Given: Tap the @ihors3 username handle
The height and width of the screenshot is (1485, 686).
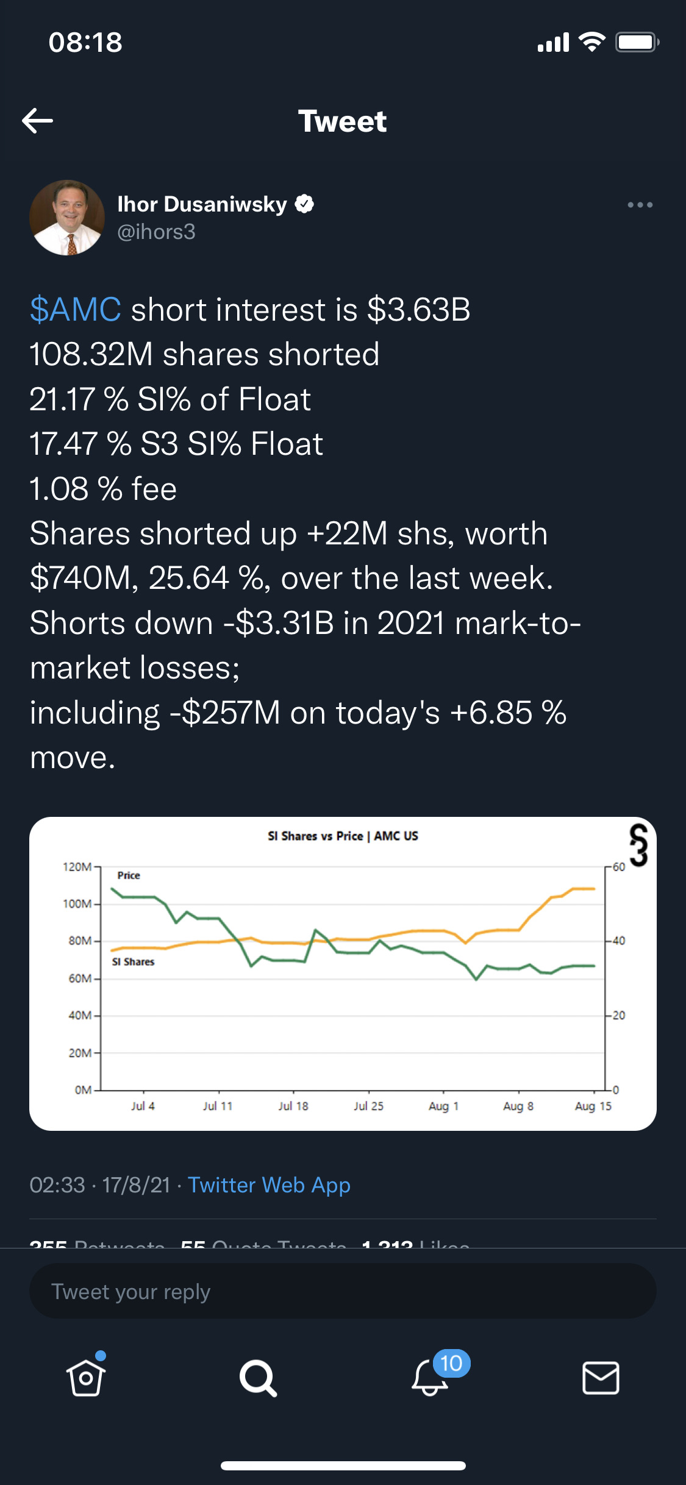Looking at the screenshot, I should [156, 232].
